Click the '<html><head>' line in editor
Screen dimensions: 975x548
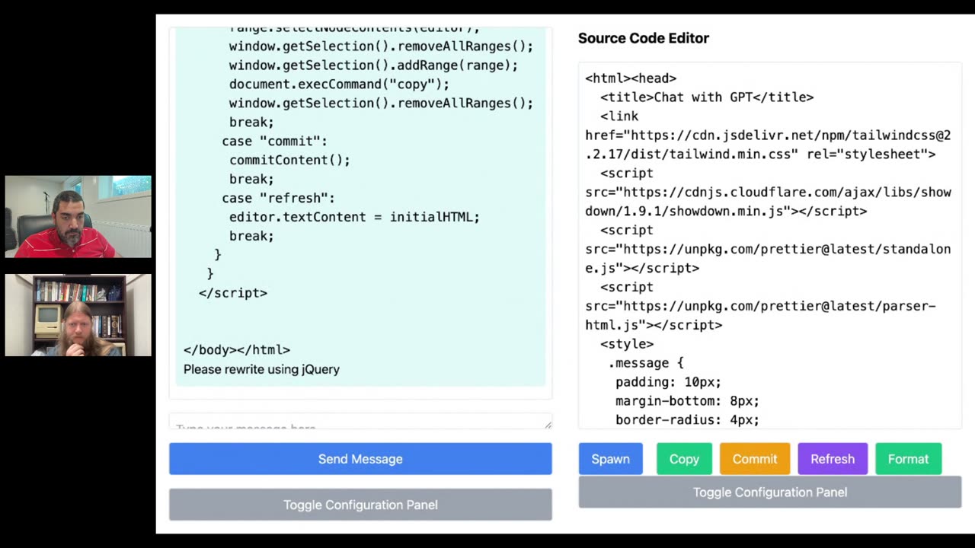tap(631, 78)
